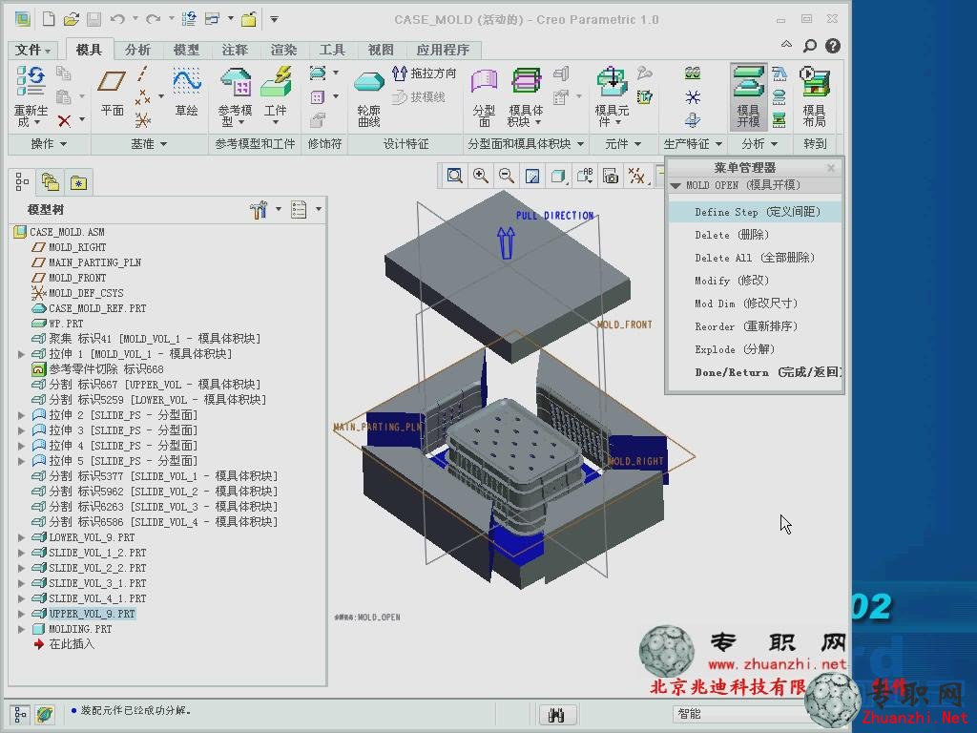Select MAIN_PARTING_PLN in model tree
Image resolution: width=977 pixels, height=733 pixels.
[94, 262]
